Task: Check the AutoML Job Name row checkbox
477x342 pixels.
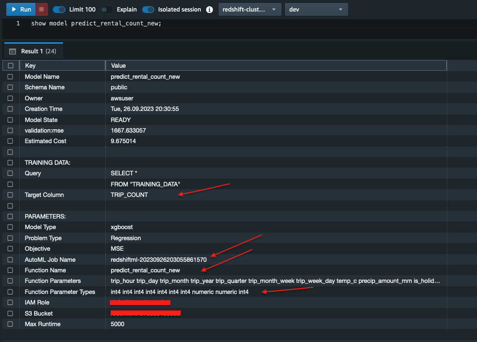Action: click(x=10, y=259)
